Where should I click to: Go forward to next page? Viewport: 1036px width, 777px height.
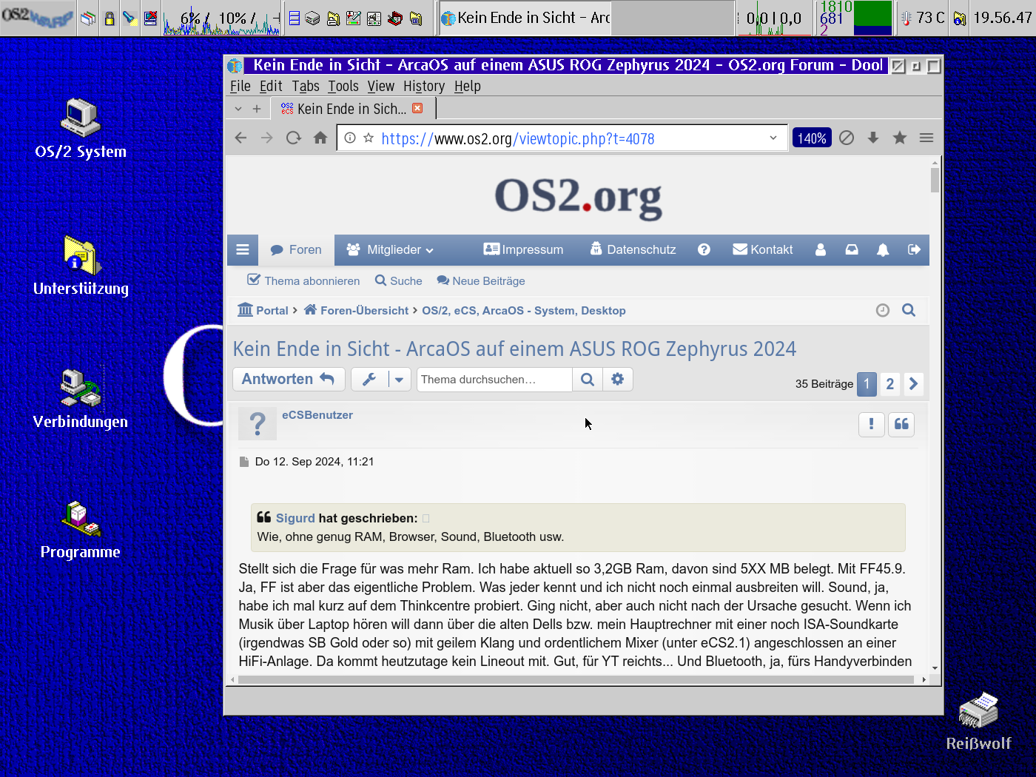[267, 138]
